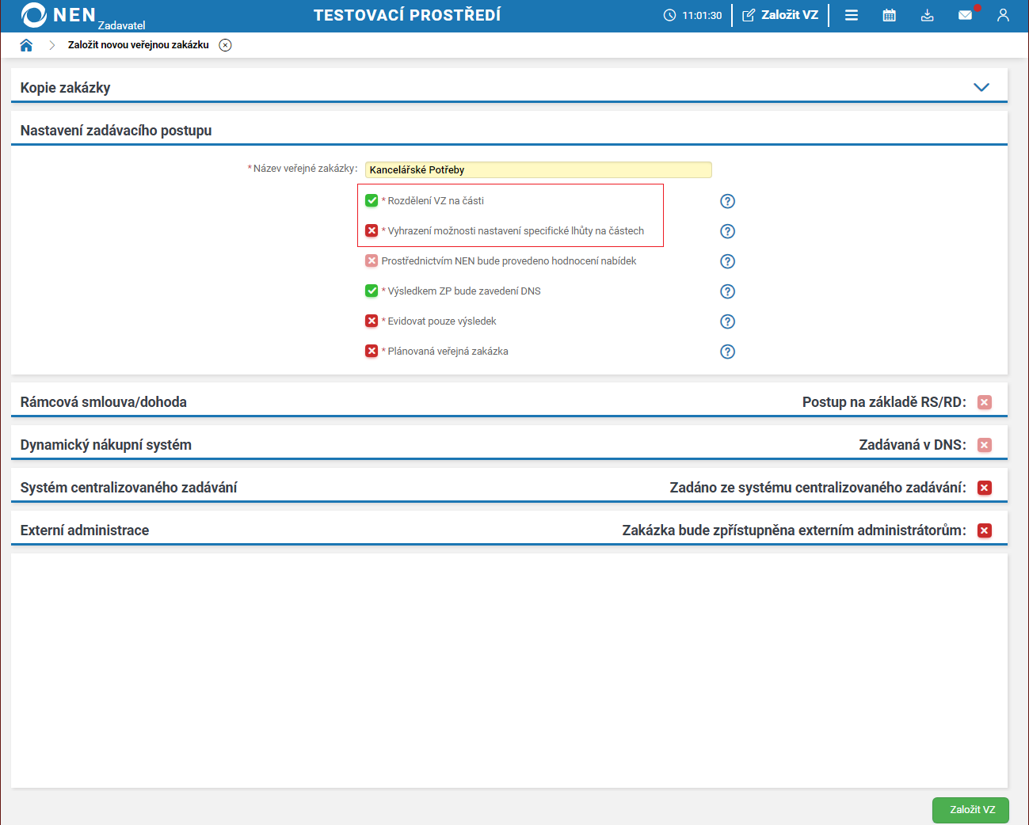Screen dimensions: 1029x825
Task: Open the hamburger menu in header
Action: click(852, 15)
